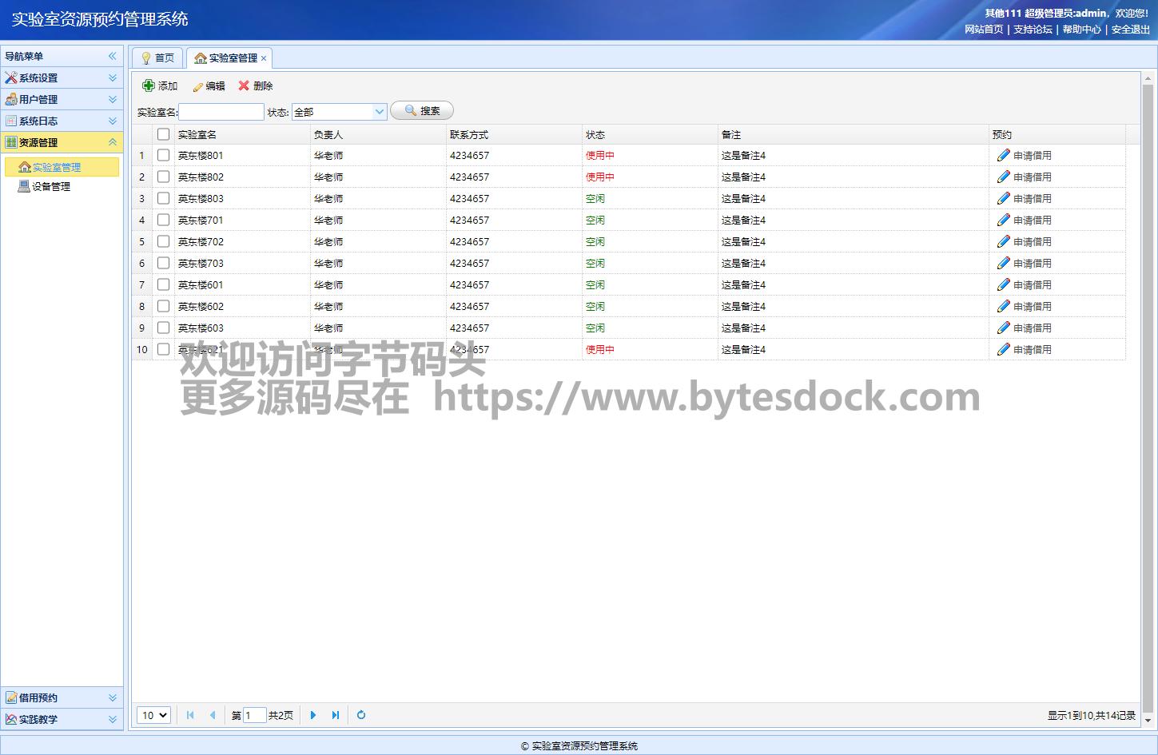Image resolution: width=1158 pixels, height=755 pixels.
Task: Collapse navigation menu with double-arrow icon
Action: point(112,56)
